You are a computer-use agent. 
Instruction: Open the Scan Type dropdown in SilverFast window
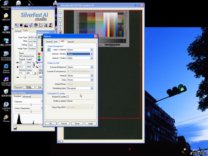(x=32, y=37)
